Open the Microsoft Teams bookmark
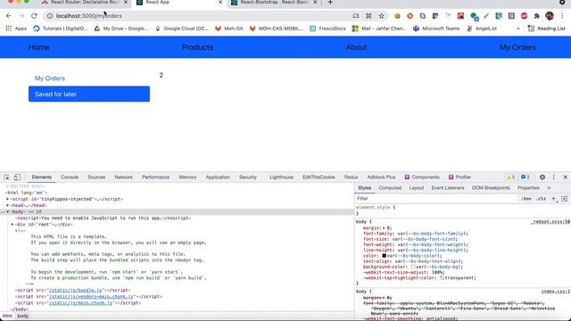The image size is (571, 321). click(436, 29)
